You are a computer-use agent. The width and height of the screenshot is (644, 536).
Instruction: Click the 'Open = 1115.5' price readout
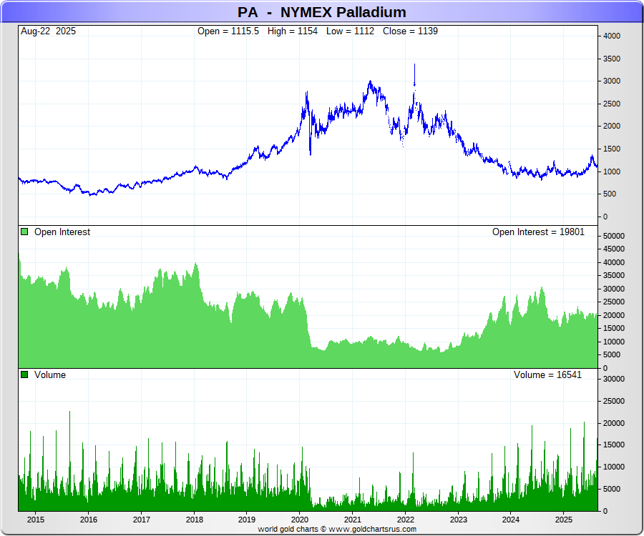click(x=228, y=31)
